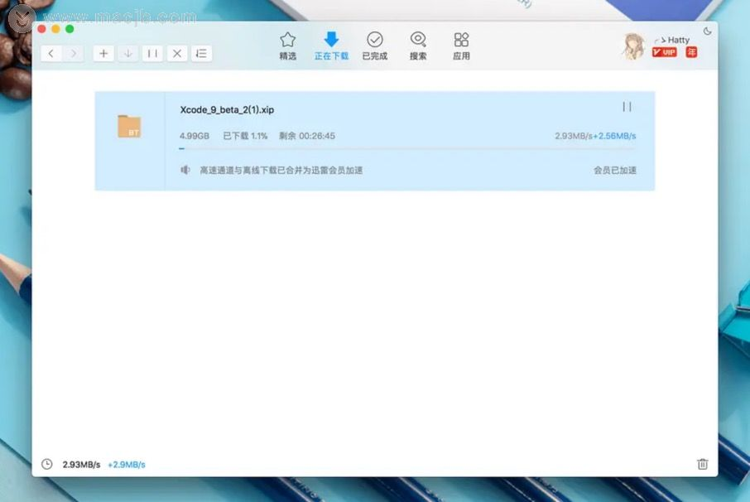The width and height of the screenshot is (750, 502).
Task: Pause the Xcode_9_beta_2(1).xip download
Action: [x=627, y=107]
